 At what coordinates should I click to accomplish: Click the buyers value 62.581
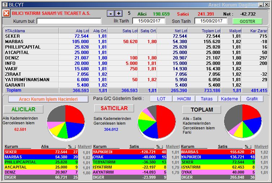(x=20, y=129)
